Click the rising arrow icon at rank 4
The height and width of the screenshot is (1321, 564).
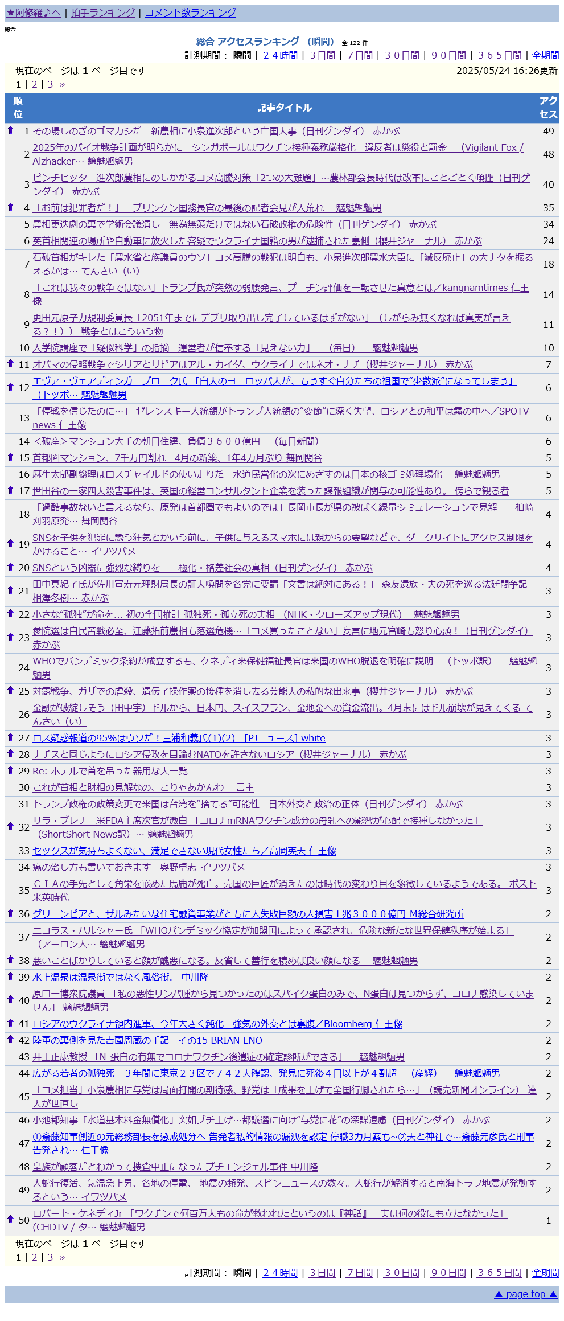tap(10, 207)
